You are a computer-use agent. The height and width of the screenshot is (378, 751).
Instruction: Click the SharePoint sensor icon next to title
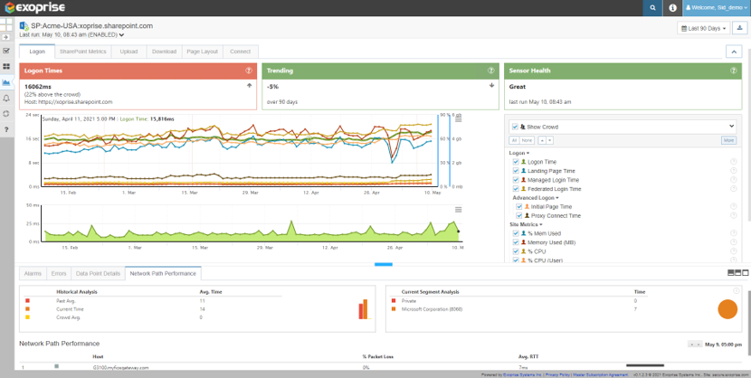click(24, 26)
